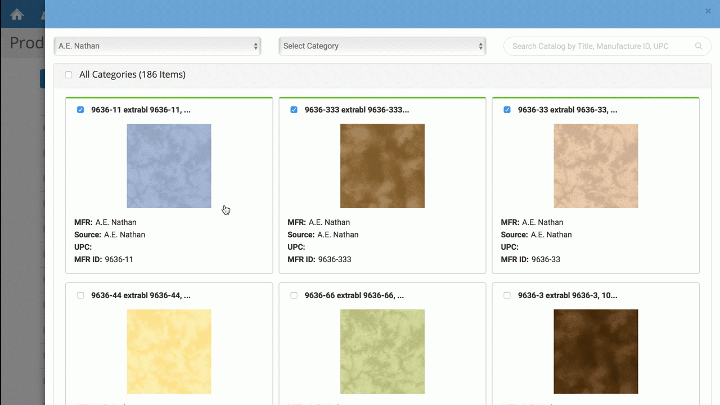Check the 9636-66 extrabl checkbox

coord(294,295)
